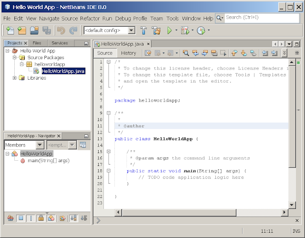Screen dimensions: 305x238
Task: Toggle Show Fields filter in Navigator
Action: click(x=20, y=218)
